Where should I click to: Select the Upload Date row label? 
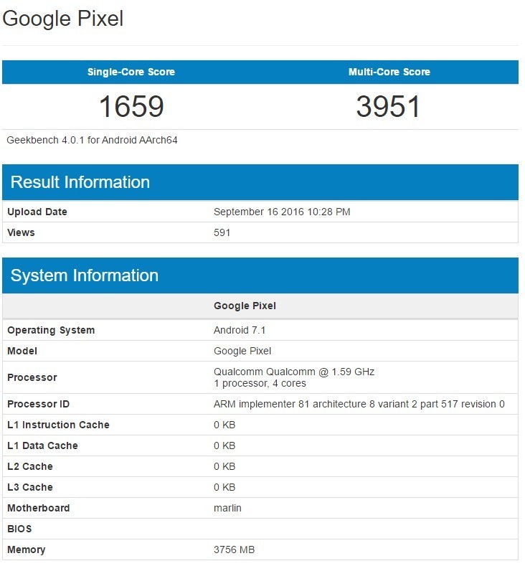37,212
